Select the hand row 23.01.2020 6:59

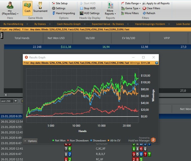point(11,127)
